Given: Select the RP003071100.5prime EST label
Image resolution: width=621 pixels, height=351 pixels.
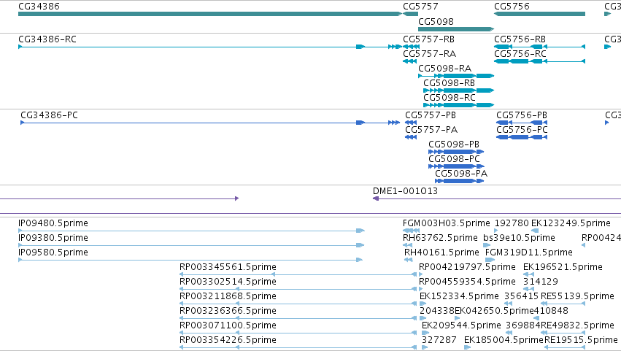Looking at the screenshot, I should (228, 326).
